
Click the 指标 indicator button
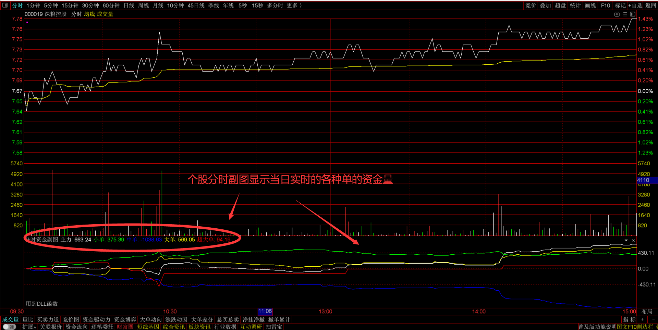click(629, 319)
